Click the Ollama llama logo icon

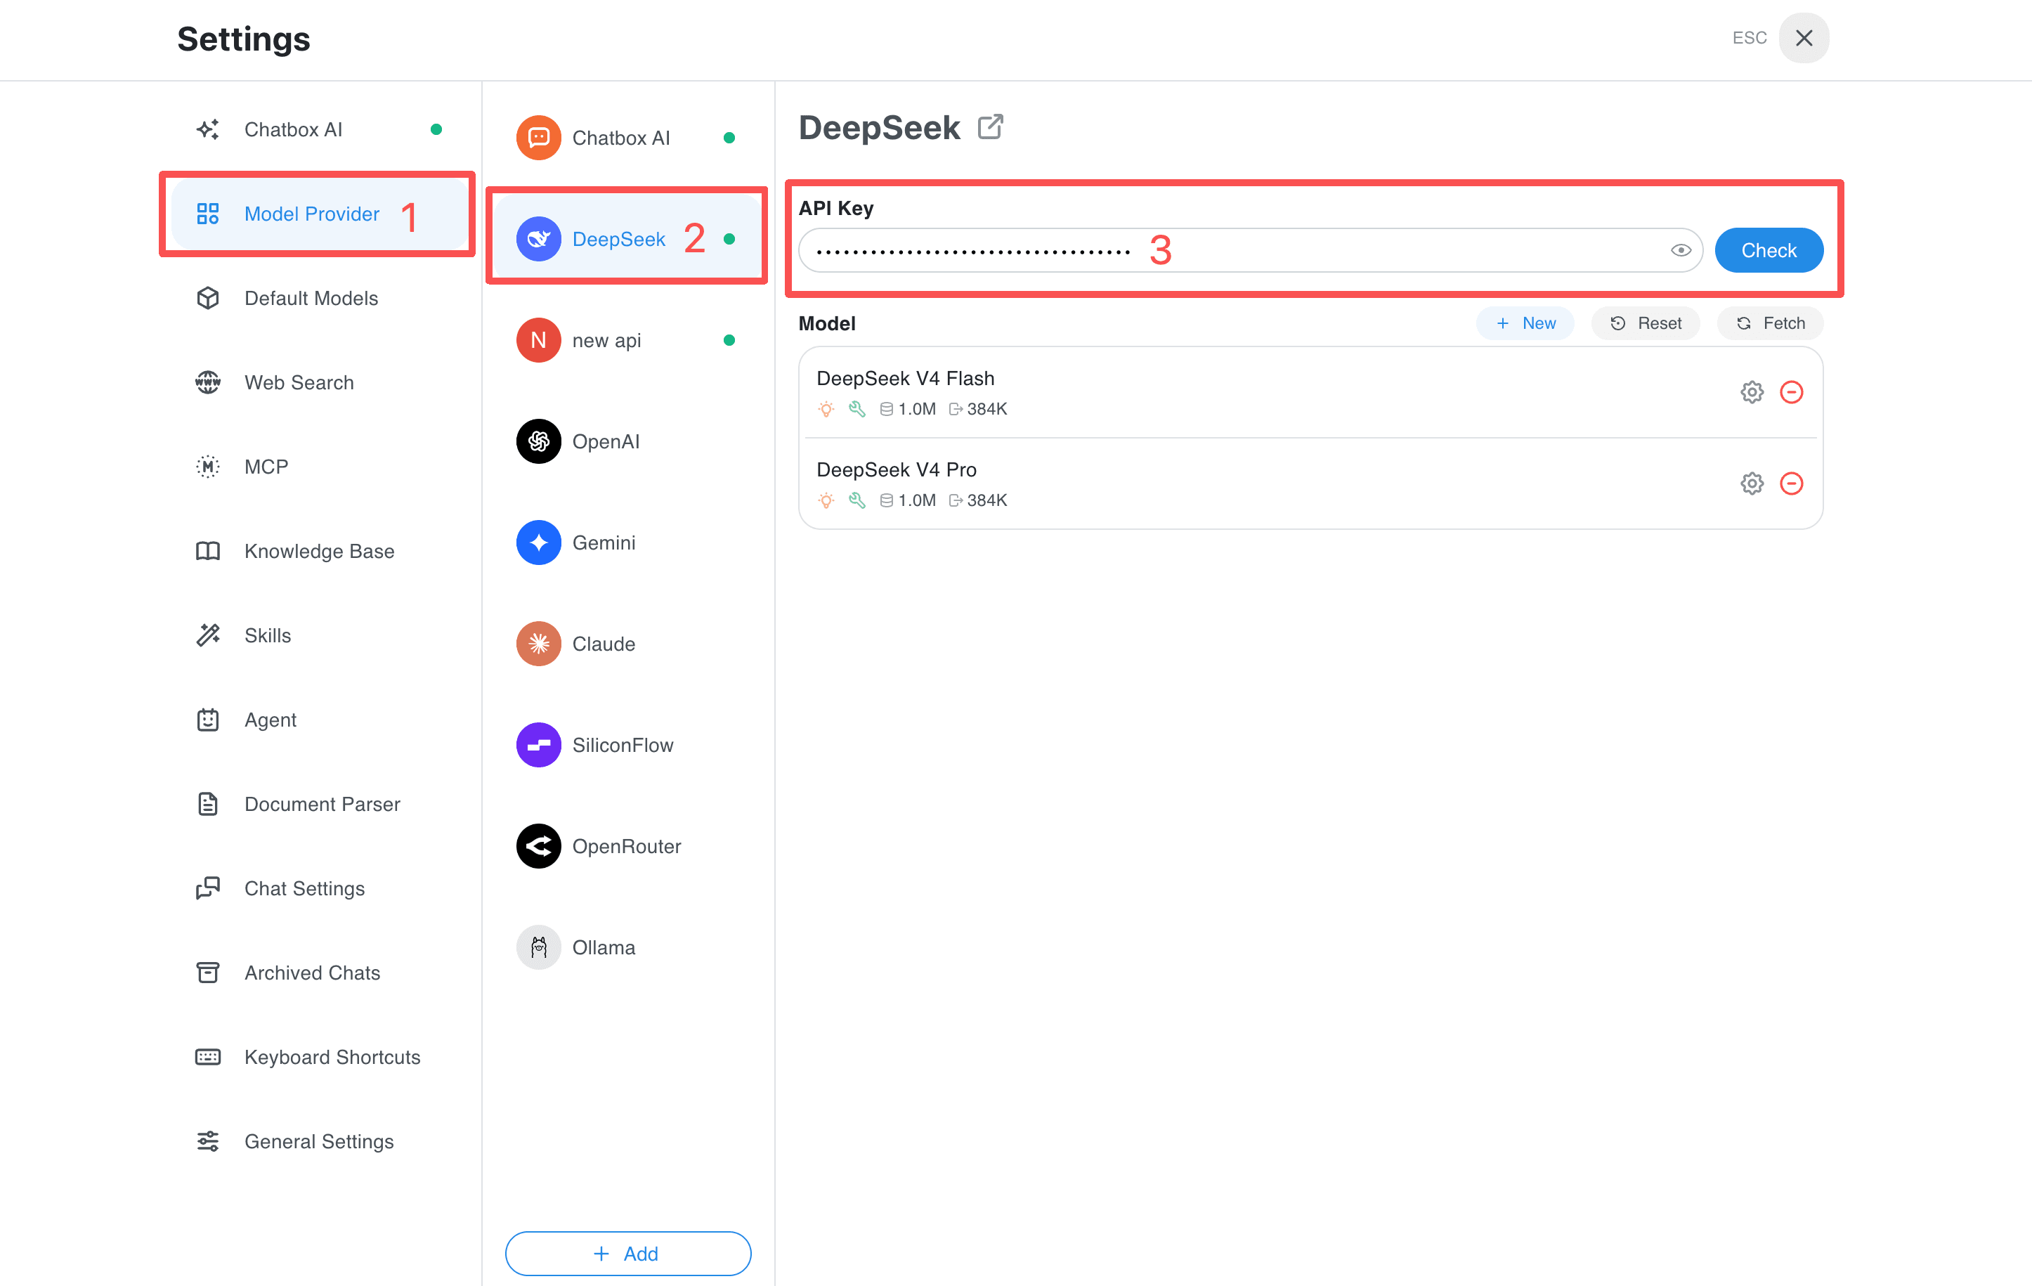point(538,947)
